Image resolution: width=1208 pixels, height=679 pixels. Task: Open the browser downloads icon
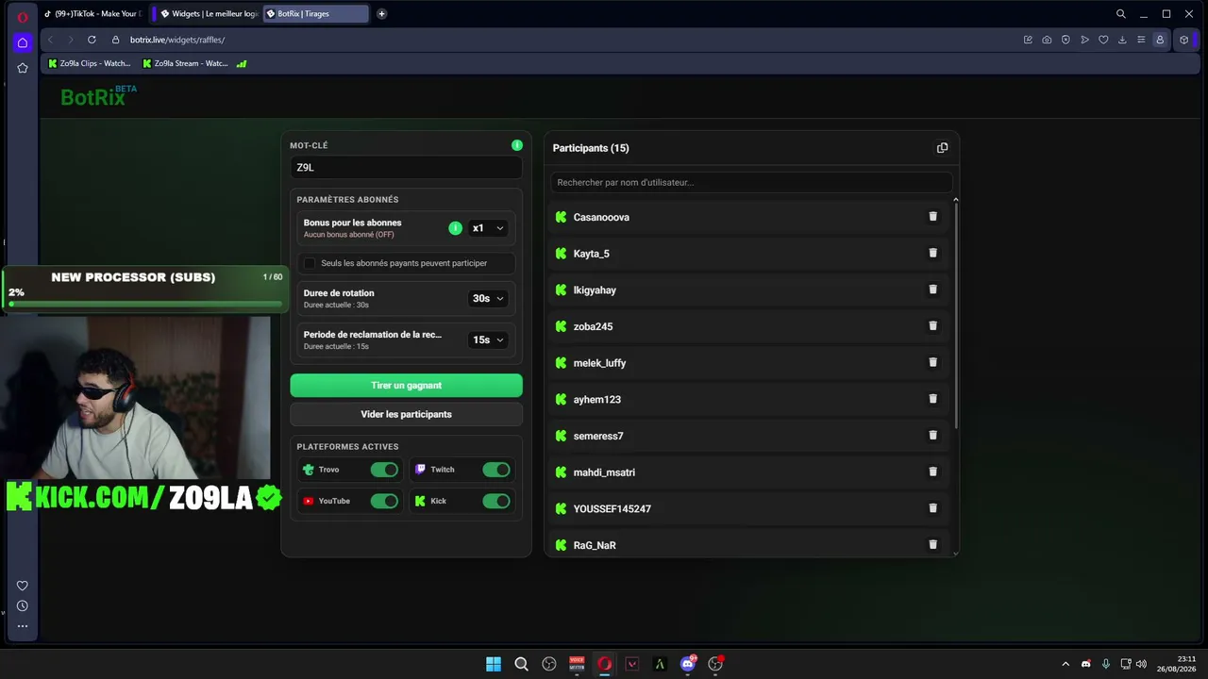[x=1122, y=40]
